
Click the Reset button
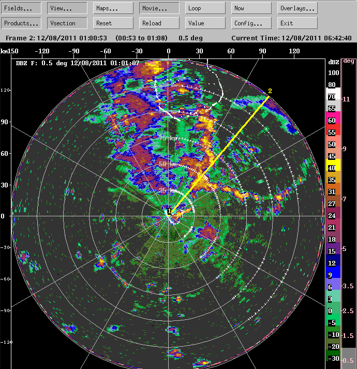pyautogui.click(x=113, y=23)
